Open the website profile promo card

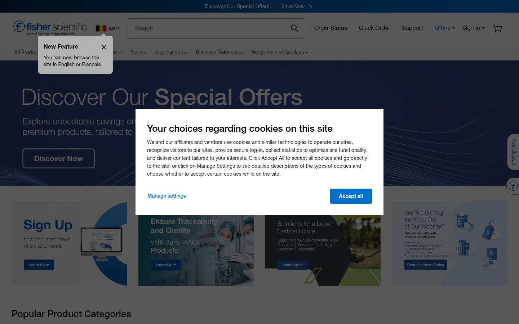tap(450, 244)
